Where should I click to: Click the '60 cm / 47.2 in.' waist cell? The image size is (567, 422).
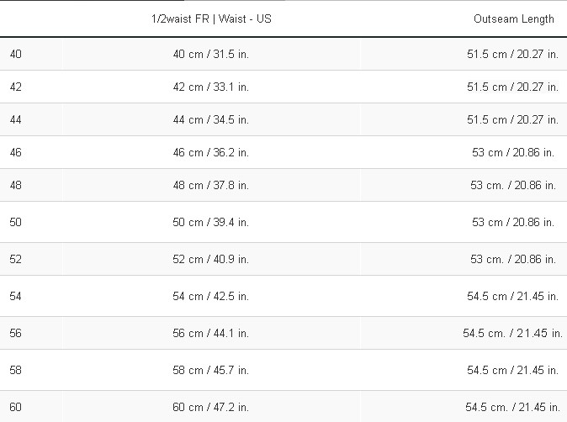click(211, 407)
